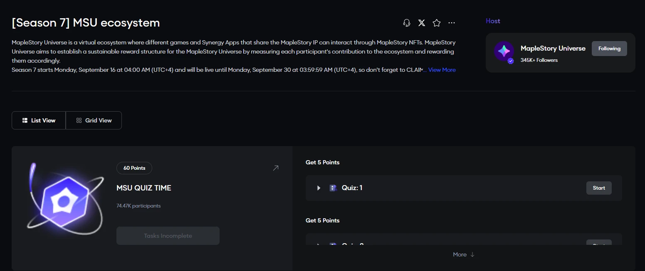Expand the Quiz: 1 disclosure triangle
The height and width of the screenshot is (271, 645).
(319, 188)
